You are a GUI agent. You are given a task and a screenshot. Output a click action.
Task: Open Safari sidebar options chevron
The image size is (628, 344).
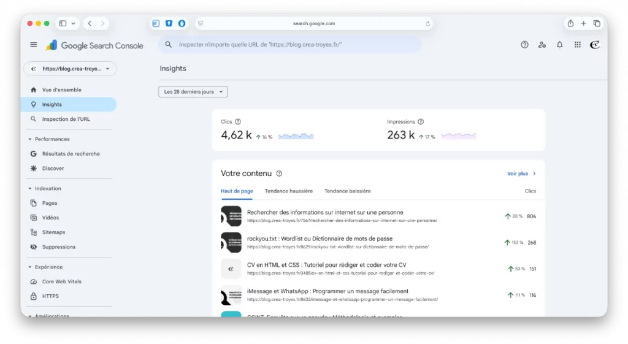tap(74, 23)
